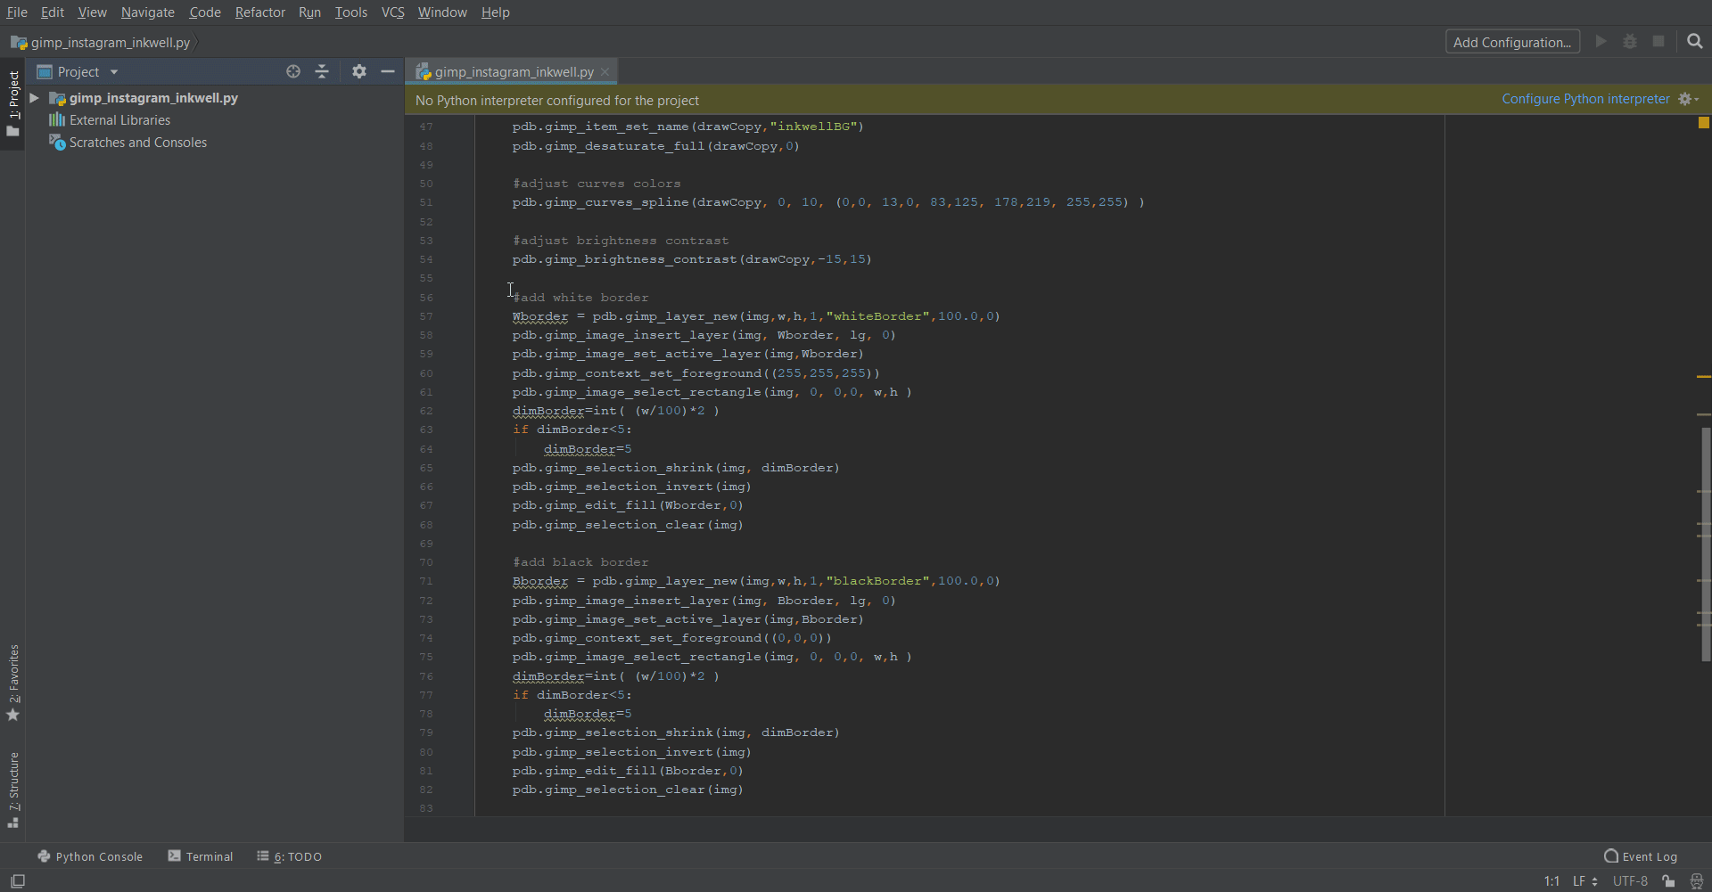
Task: Select External Libraries in project tree
Action: coord(119,120)
